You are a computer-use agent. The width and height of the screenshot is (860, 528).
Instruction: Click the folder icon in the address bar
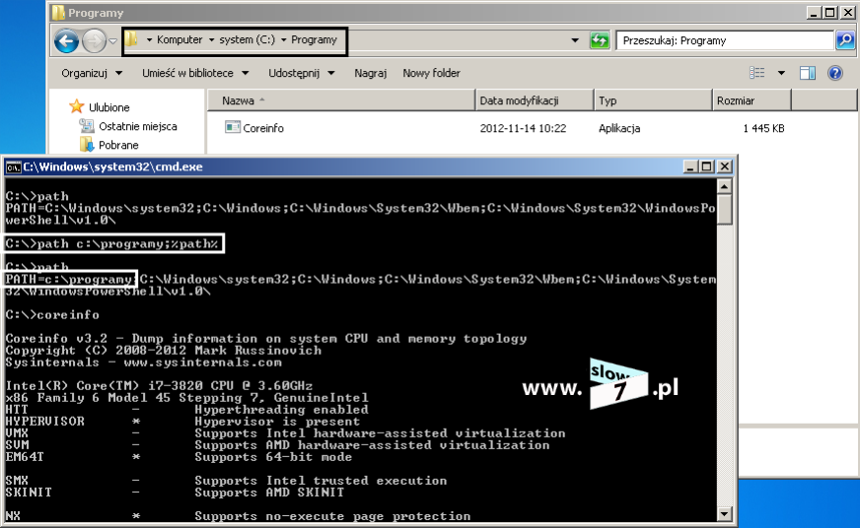click(x=131, y=39)
